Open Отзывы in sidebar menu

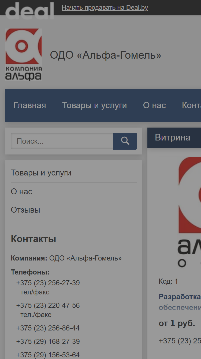[25, 210]
